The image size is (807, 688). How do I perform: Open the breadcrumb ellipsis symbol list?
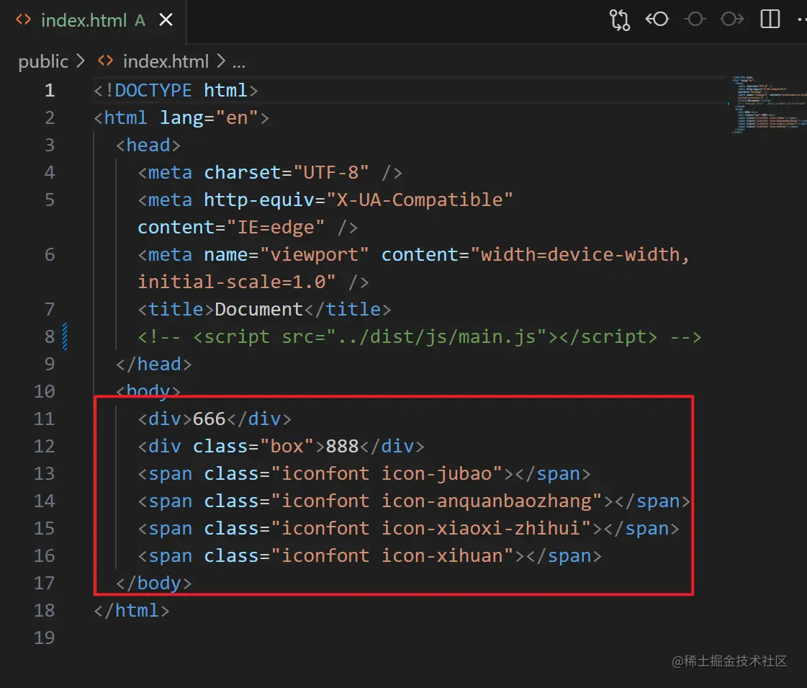(239, 62)
